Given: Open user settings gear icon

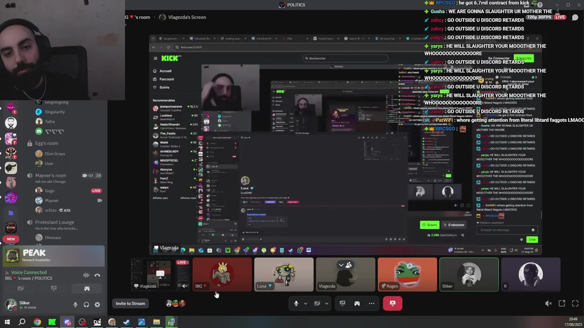Looking at the screenshot, I should click(x=97, y=305).
